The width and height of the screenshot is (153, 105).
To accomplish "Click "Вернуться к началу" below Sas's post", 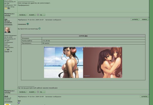I will click(x=9, y=92).
